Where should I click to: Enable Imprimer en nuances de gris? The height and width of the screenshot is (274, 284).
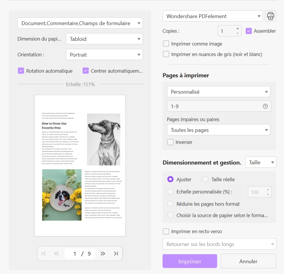tap(166, 54)
